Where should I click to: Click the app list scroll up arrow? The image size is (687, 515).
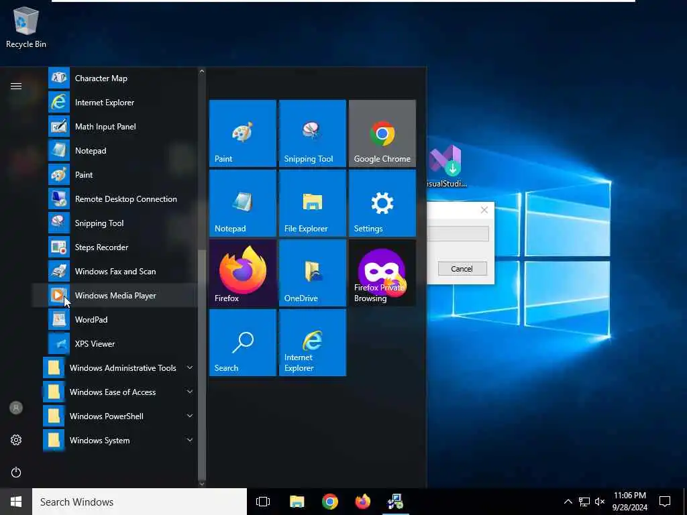201,71
